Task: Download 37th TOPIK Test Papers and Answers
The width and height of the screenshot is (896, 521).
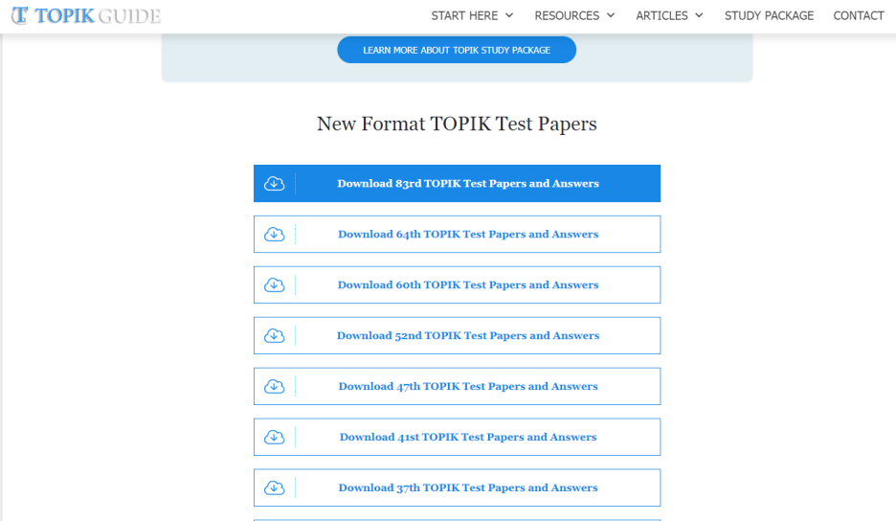Action: tap(458, 487)
